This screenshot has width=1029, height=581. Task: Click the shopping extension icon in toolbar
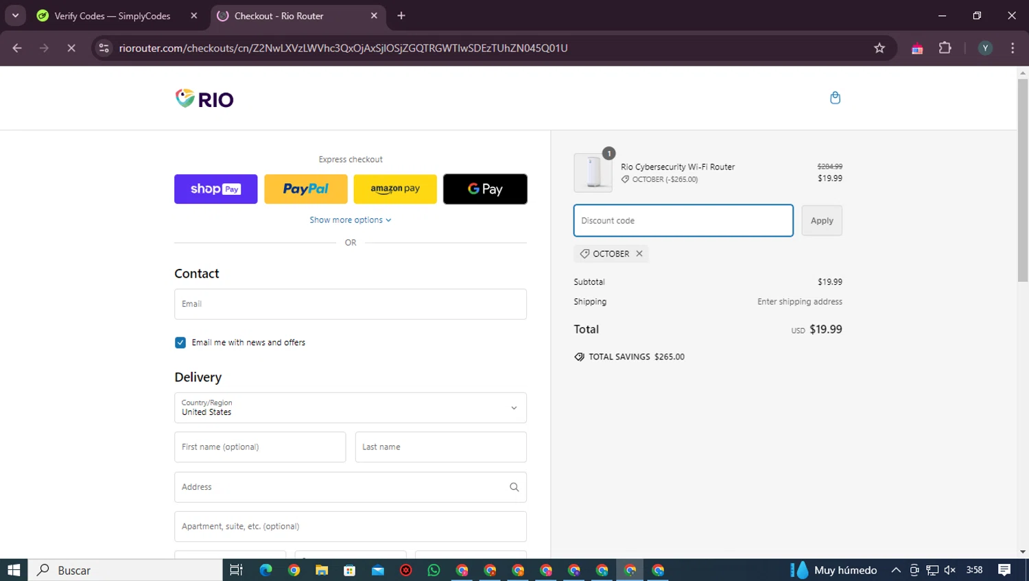click(917, 48)
